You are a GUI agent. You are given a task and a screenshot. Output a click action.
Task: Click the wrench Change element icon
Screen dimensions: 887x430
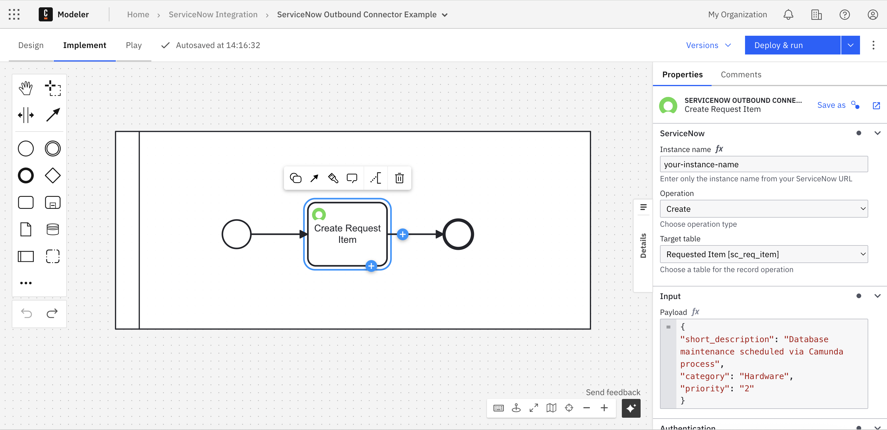(333, 178)
